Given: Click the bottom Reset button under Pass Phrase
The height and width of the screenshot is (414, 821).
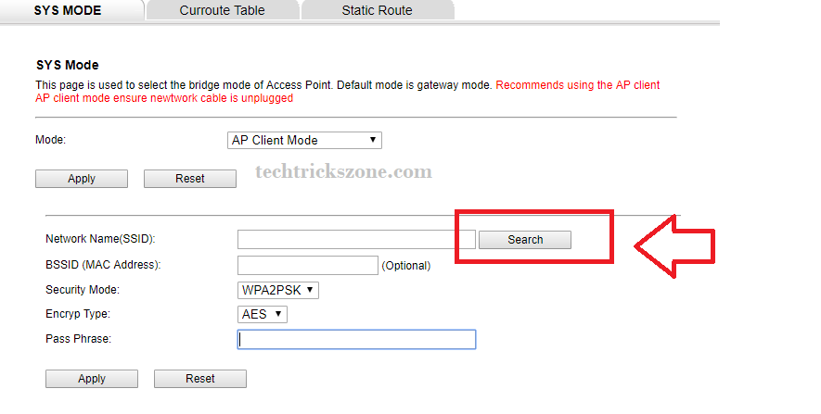Looking at the screenshot, I should [x=199, y=379].
